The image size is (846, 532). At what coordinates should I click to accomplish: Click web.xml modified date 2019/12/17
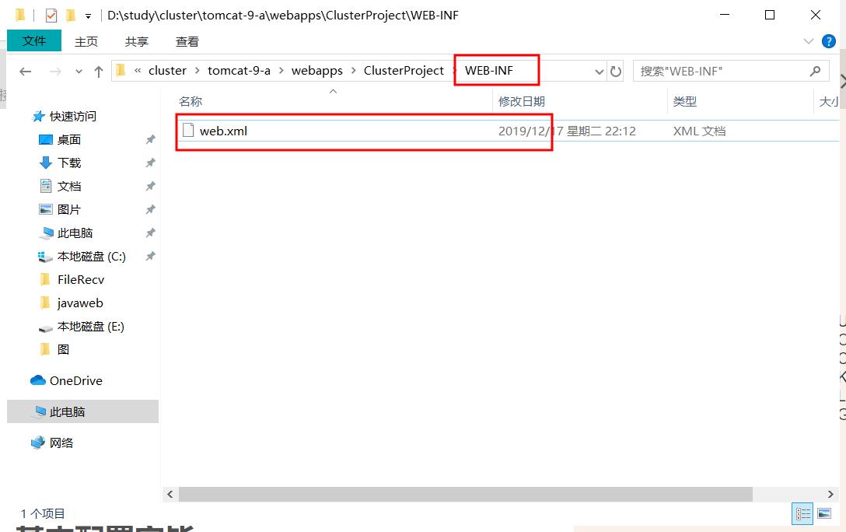click(x=567, y=131)
